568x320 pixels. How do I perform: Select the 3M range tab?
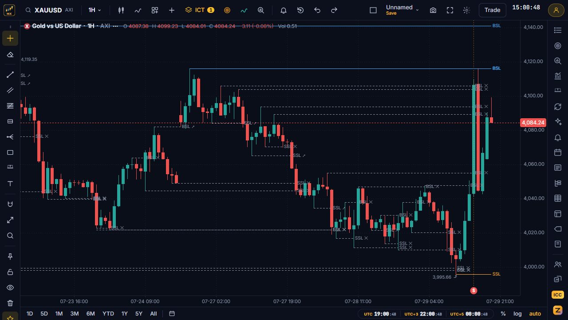click(x=75, y=313)
